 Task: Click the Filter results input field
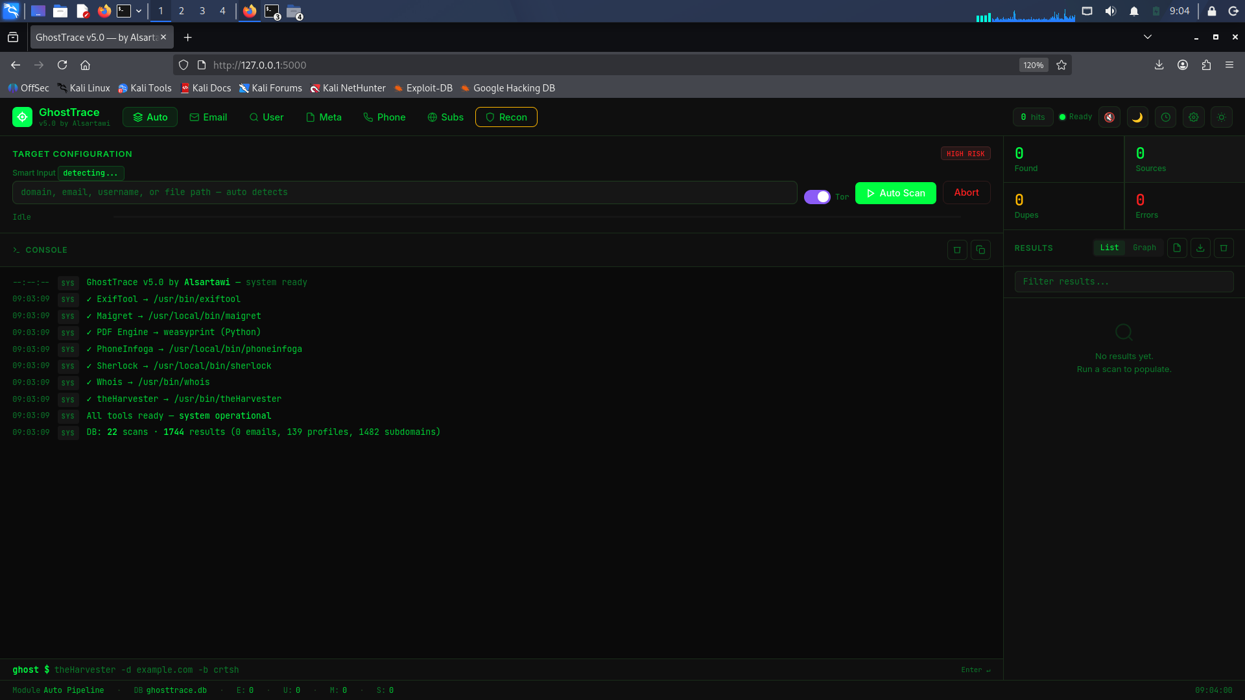(x=1123, y=281)
